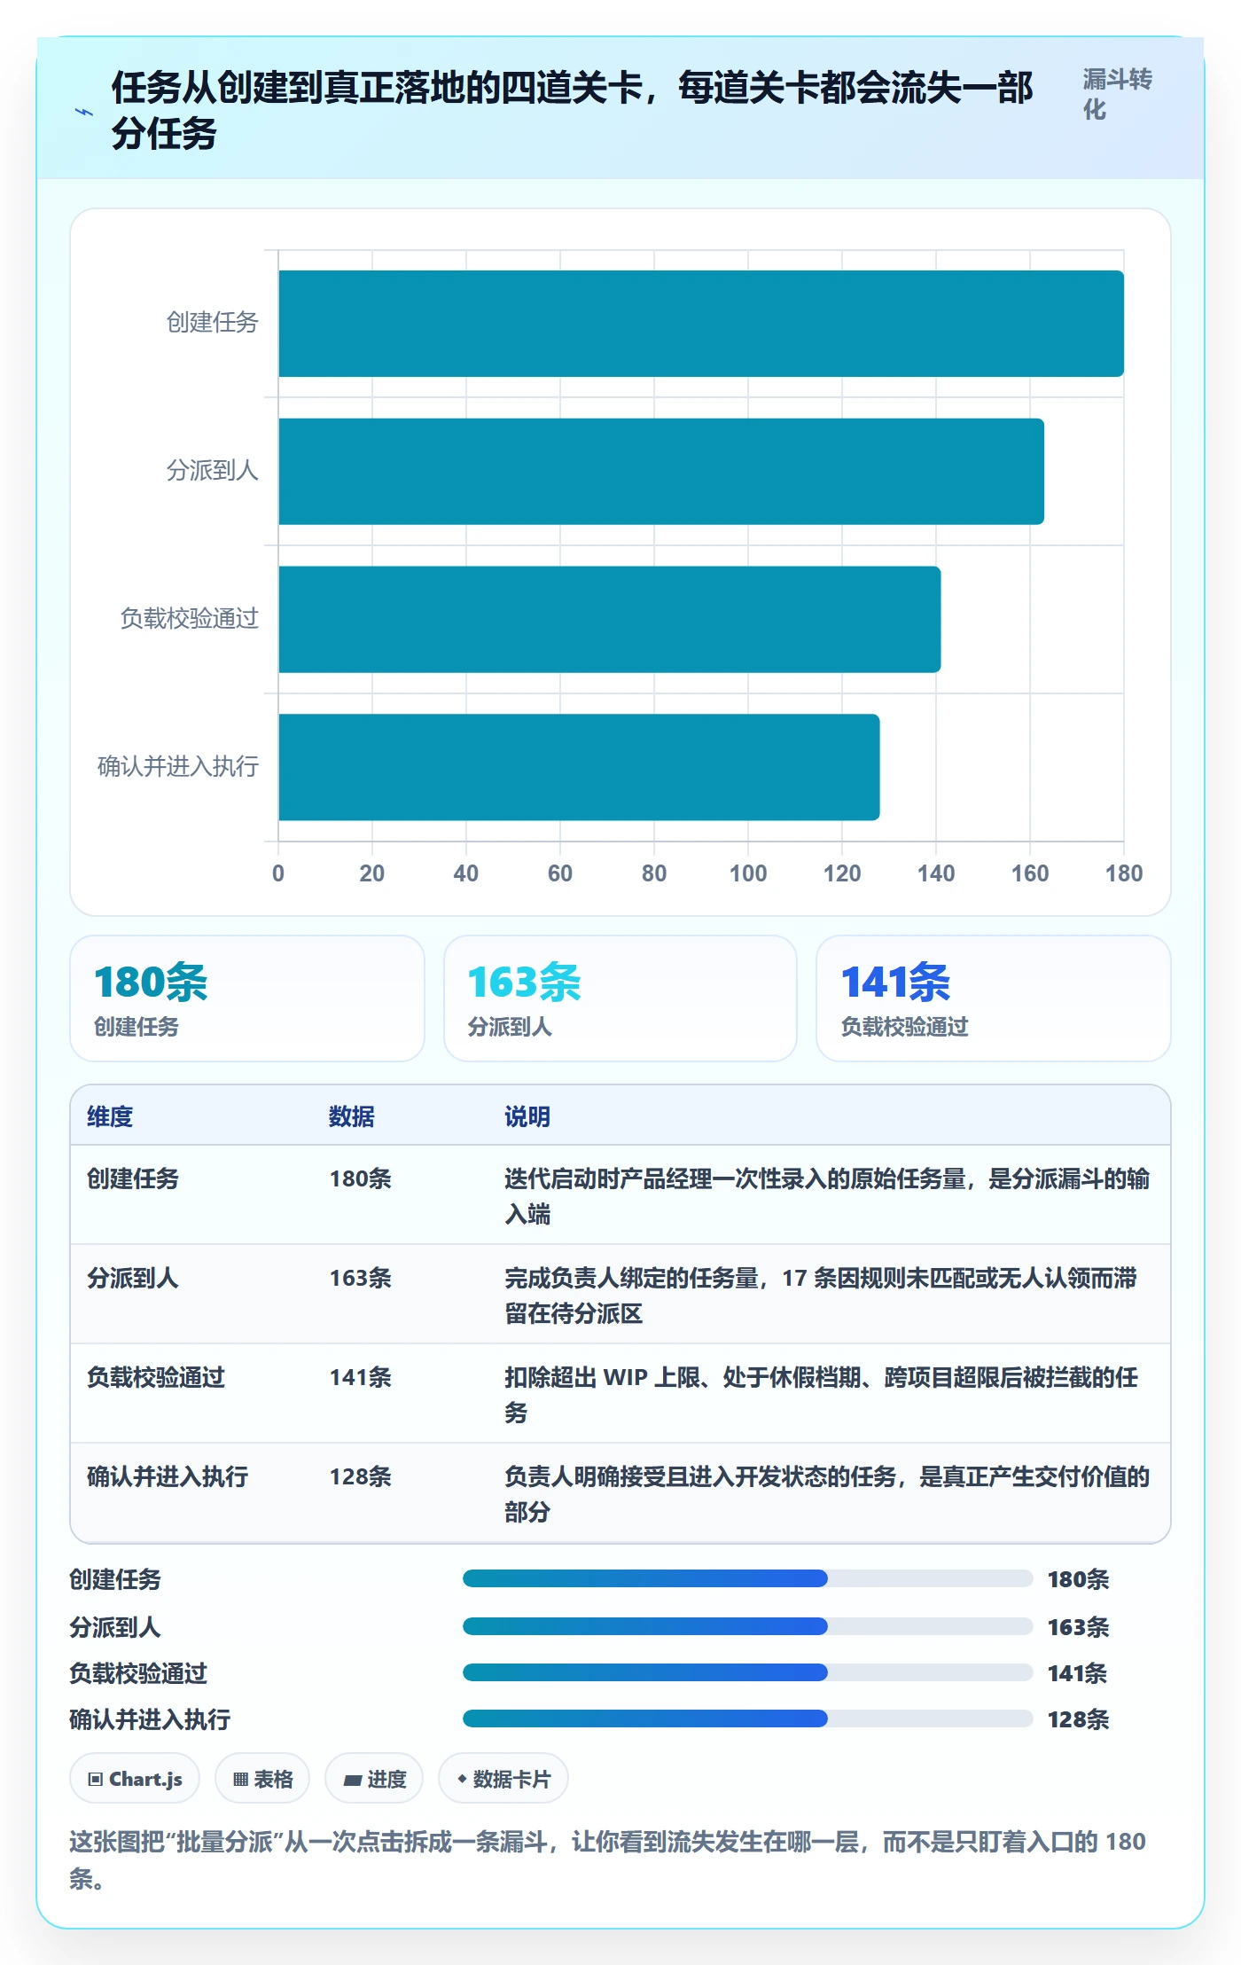1241x1965 pixels.
Task: Click the 数据 column header
Action: pos(352,1116)
